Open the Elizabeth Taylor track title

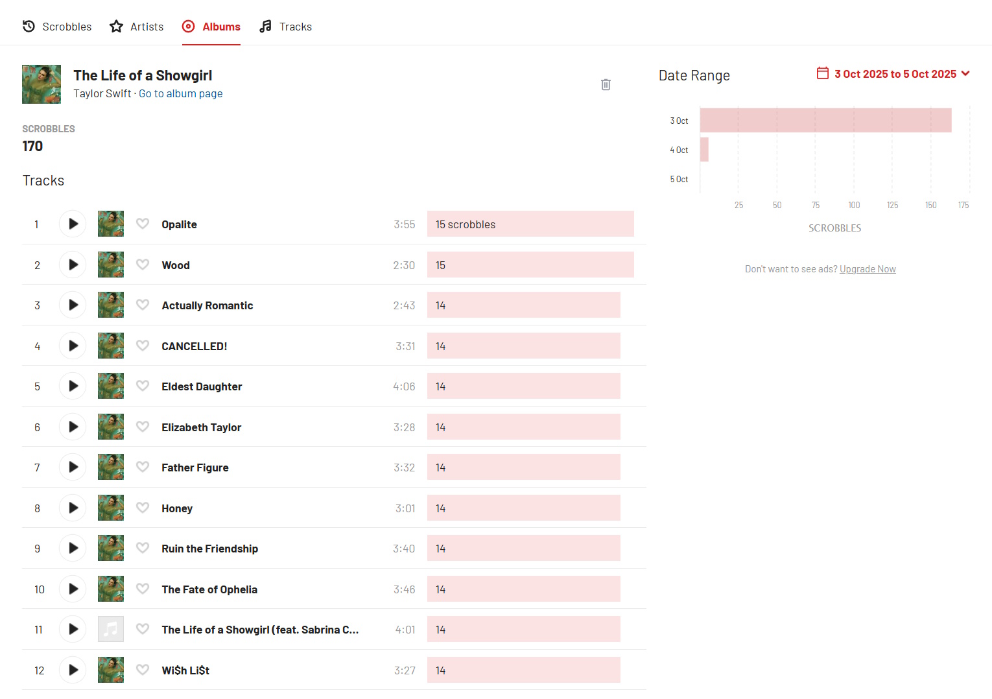click(x=202, y=427)
